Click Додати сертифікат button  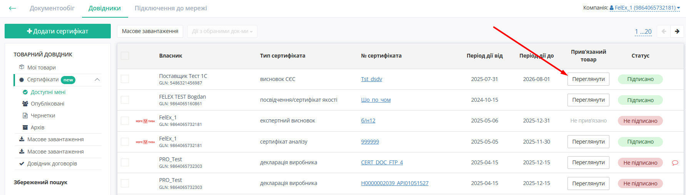pyautogui.click(x=58, y=31)
